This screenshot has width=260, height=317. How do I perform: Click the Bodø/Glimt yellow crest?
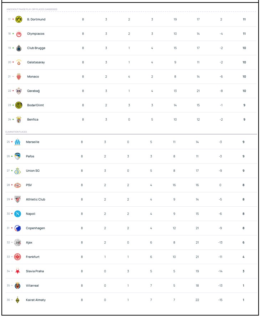[19, 105]
